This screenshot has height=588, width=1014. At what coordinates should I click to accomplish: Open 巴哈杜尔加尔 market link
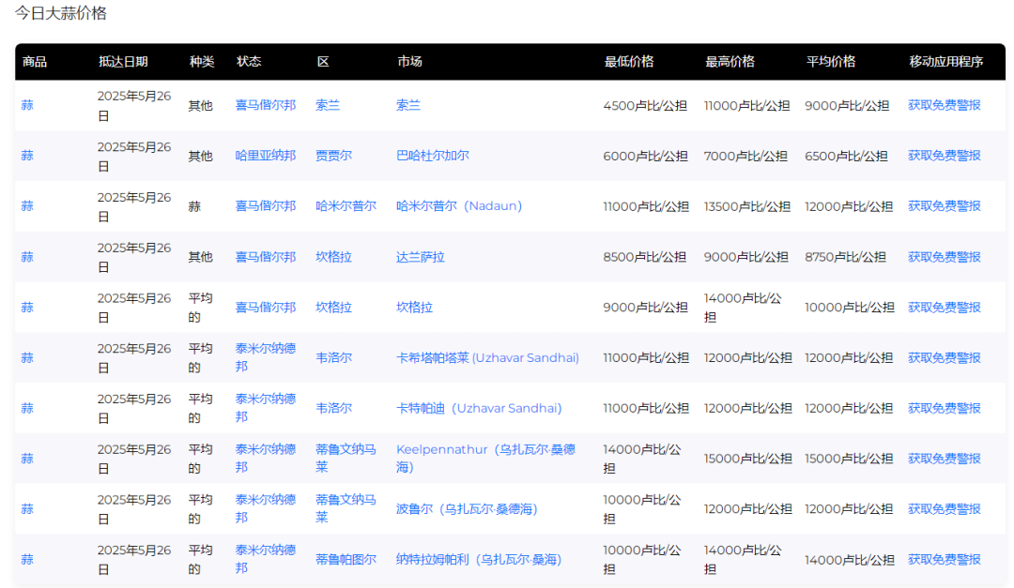coord(433,156)
